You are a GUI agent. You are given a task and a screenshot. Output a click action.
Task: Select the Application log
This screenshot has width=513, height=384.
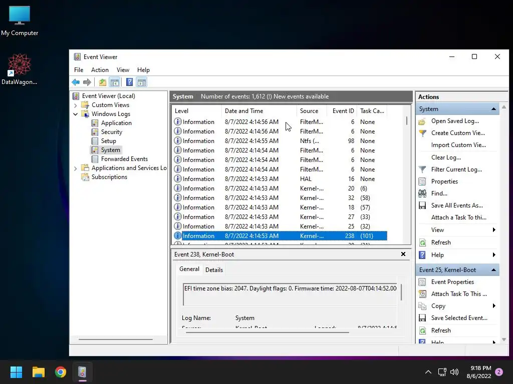116,123
